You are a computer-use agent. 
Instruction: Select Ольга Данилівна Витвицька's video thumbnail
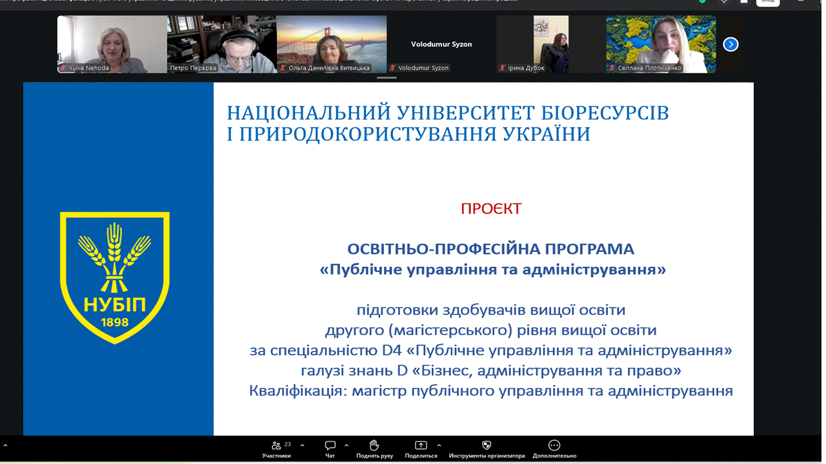coord(332,44)
